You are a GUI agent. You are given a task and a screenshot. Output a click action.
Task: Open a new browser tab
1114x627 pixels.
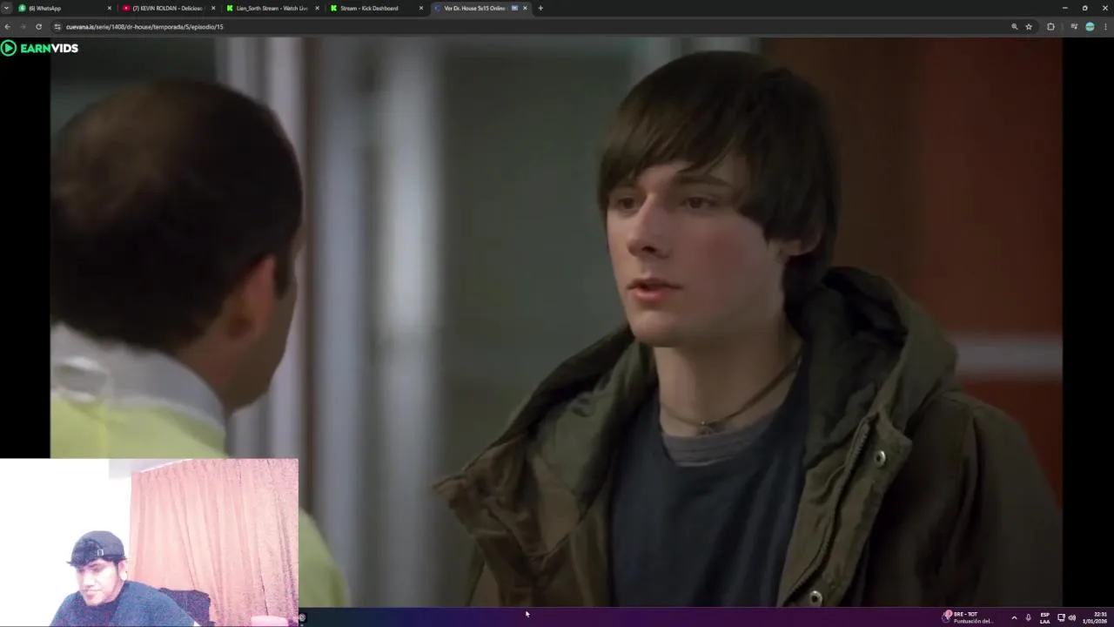[x=540, y=8]
